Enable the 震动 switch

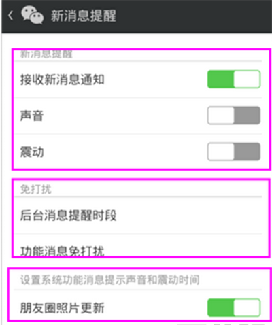tap(234, 152)
